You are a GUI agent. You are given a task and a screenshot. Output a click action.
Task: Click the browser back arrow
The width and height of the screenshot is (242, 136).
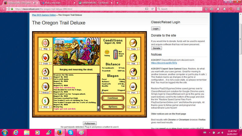click(4, 9)
